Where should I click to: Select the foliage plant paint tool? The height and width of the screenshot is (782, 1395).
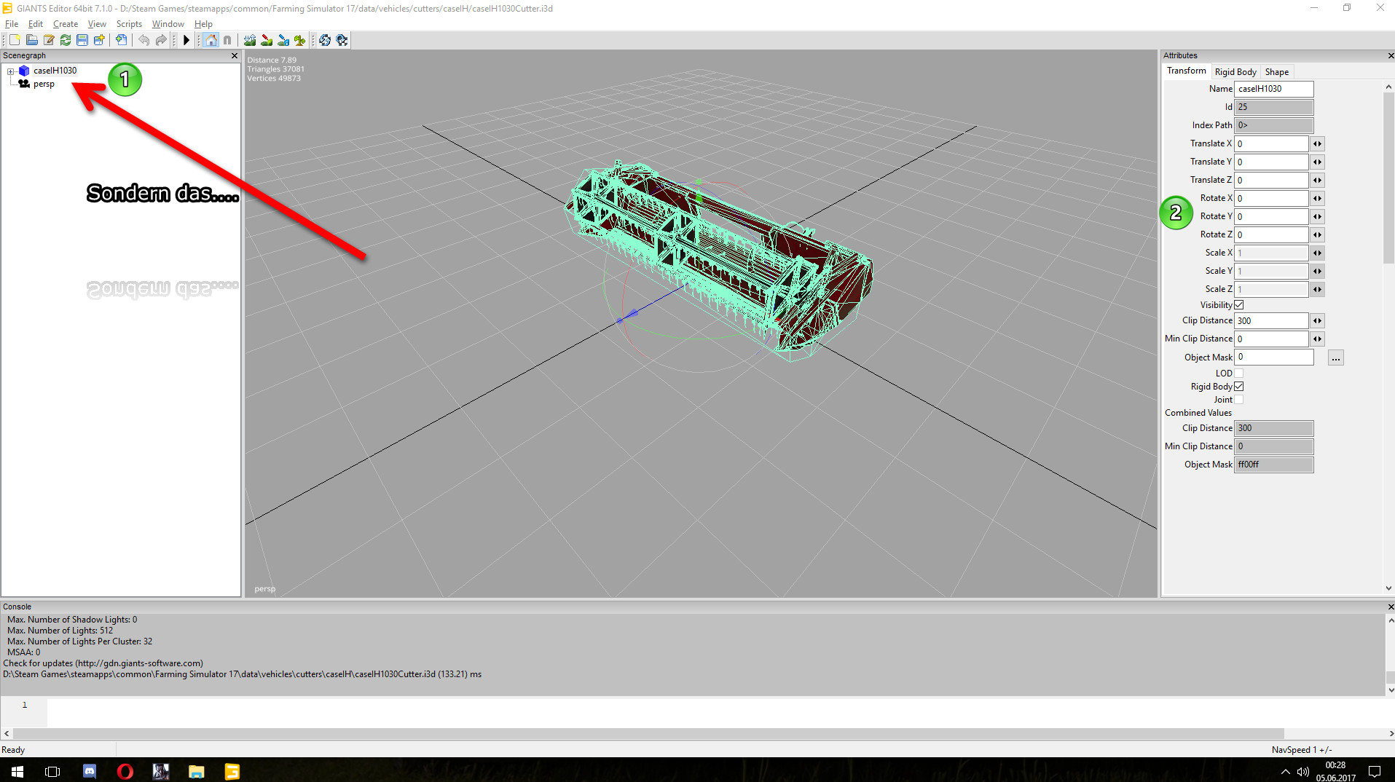coord(300,40)
